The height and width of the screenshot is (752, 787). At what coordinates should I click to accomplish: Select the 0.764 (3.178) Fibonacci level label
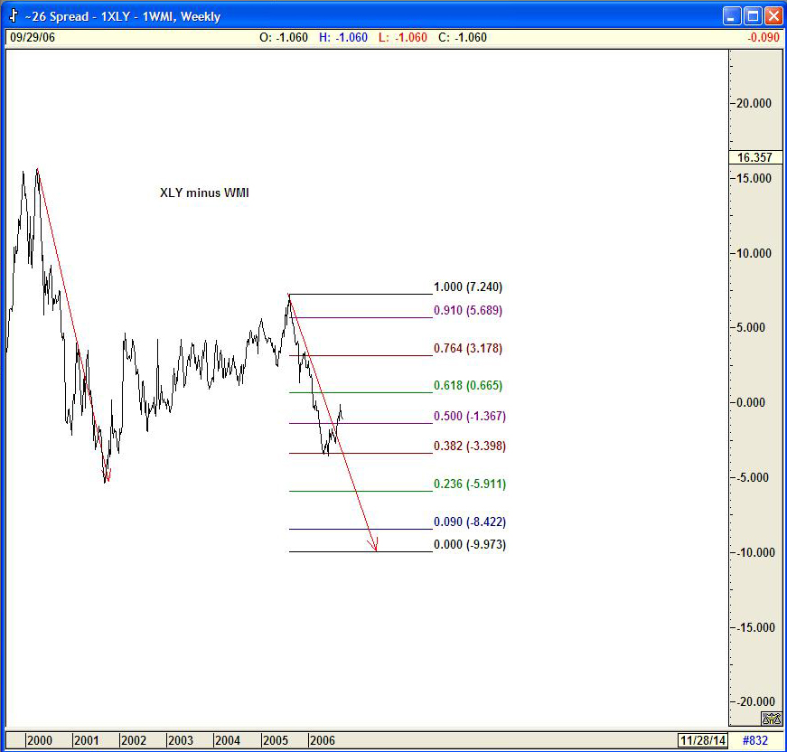pyautogui.click(x=468, y=348)
